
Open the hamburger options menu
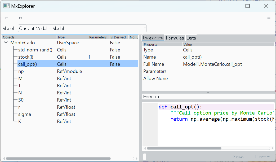[x=269, y=18]
